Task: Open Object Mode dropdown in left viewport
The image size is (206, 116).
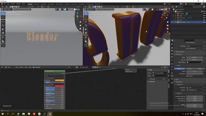Action: (7, 9)
